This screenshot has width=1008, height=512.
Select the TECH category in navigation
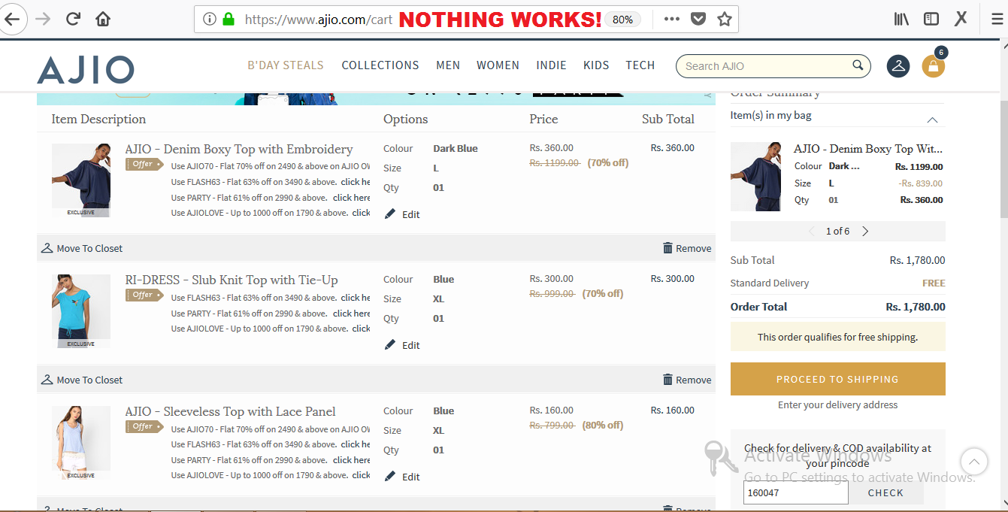point(640,65)
